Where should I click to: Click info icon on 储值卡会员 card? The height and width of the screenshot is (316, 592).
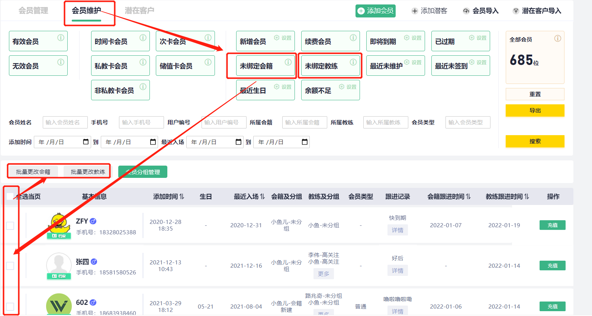click(x=208, y=62)
